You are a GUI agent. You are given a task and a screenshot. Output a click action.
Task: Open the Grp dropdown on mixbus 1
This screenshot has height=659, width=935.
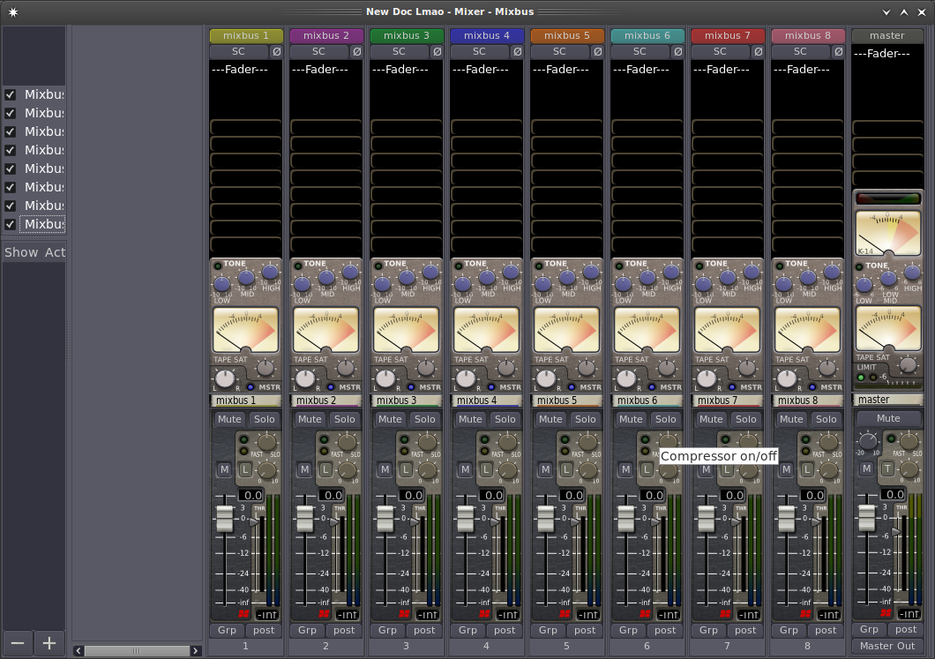(227, 630)
